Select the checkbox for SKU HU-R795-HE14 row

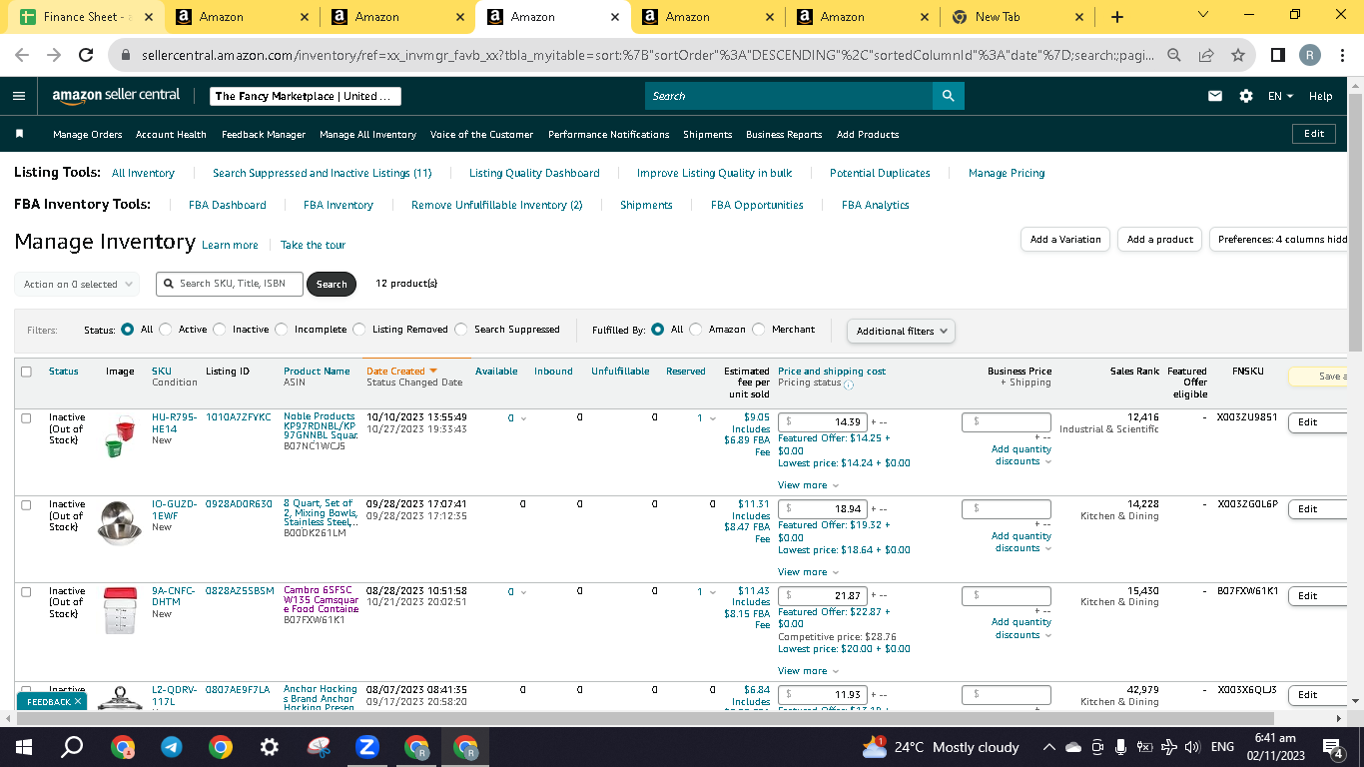pyautogui.click(x=27, y=418)
